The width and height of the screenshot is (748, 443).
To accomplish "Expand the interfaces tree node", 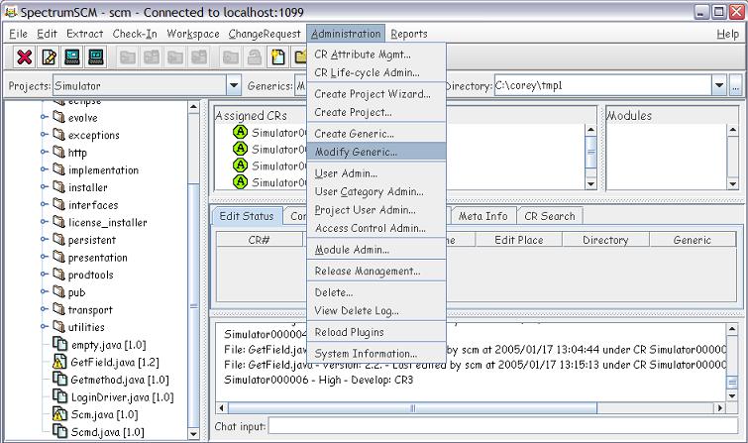I will (x=44, y=204).
